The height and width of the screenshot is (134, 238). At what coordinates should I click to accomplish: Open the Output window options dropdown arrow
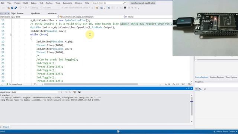(x=186, y=88)
